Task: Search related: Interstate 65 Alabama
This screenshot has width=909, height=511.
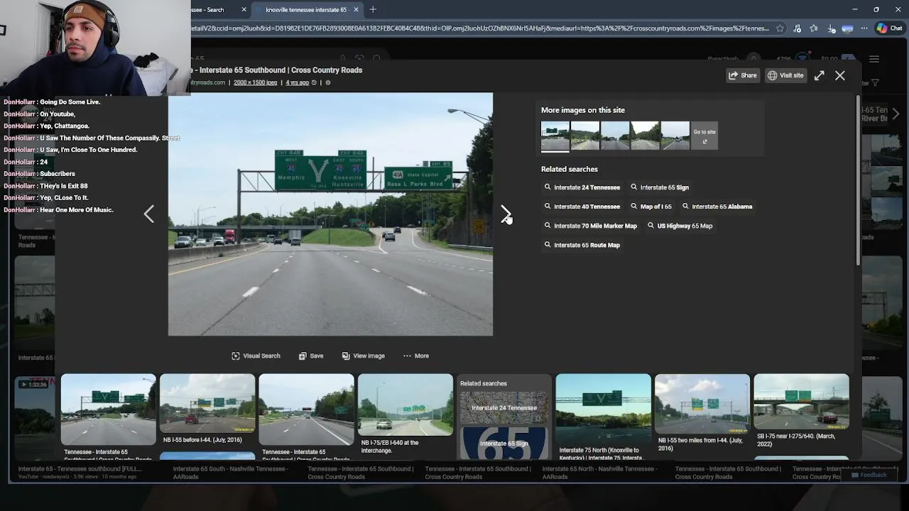Action: click(x=717, y=207)
